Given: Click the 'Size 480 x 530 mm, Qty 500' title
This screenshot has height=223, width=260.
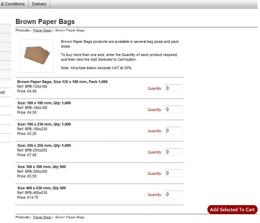Looking at the screenshot, I should (41, 188).
